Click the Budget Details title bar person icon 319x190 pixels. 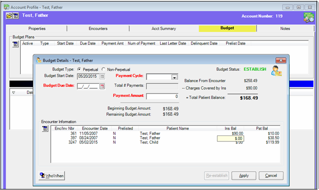click(x=39, y=60)
